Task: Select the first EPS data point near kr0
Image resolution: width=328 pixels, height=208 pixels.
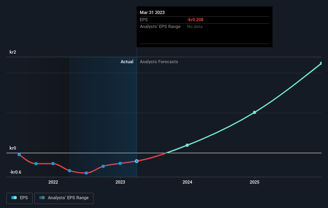Action: (19, 154)
